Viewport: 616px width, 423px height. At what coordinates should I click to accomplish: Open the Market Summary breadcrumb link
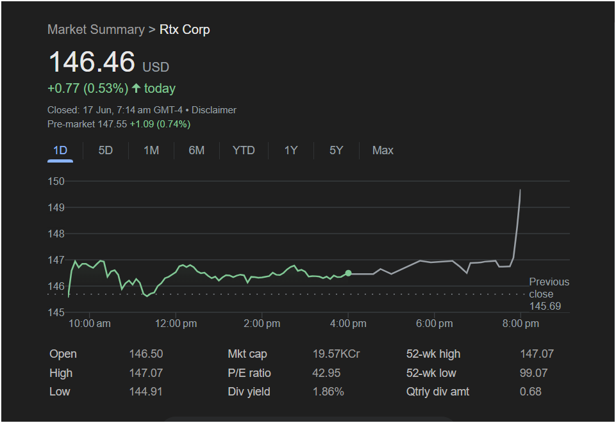coord(96,30)
